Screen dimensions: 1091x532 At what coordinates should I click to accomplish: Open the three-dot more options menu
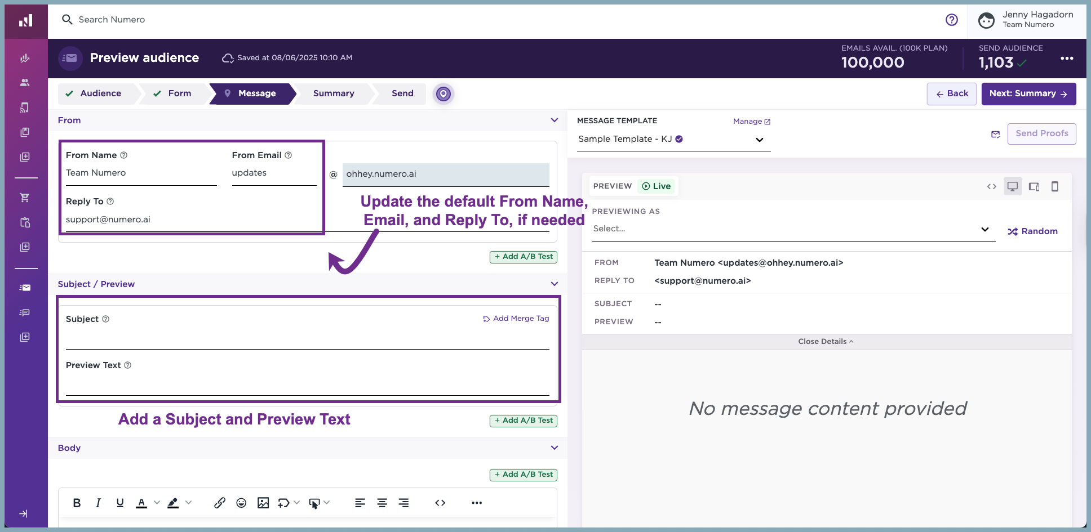click(1067, 58)
